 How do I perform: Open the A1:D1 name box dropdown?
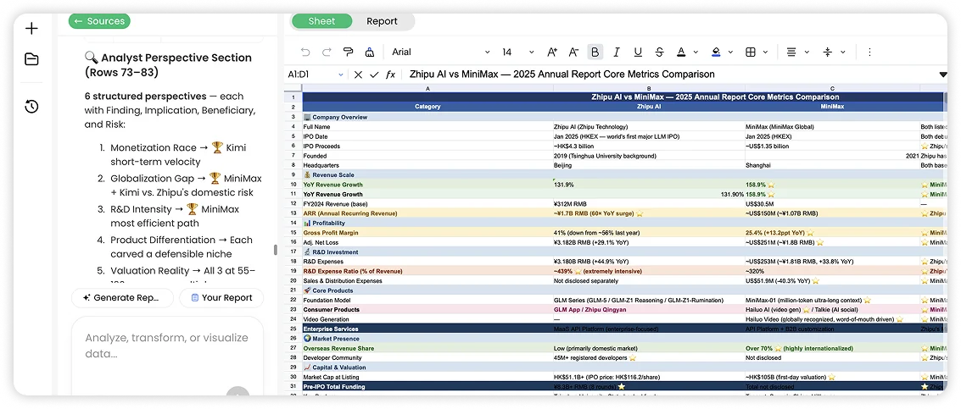(x=341, y=75)
